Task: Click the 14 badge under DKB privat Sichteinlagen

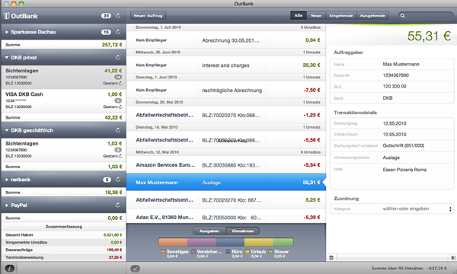Action: pyautogui.click(x=118, y=77)
